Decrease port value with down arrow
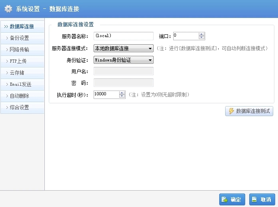 [202, 37]
